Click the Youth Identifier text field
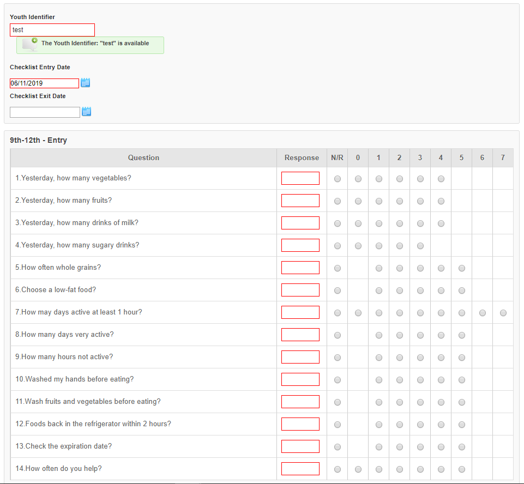 click(x=52, y=30)
